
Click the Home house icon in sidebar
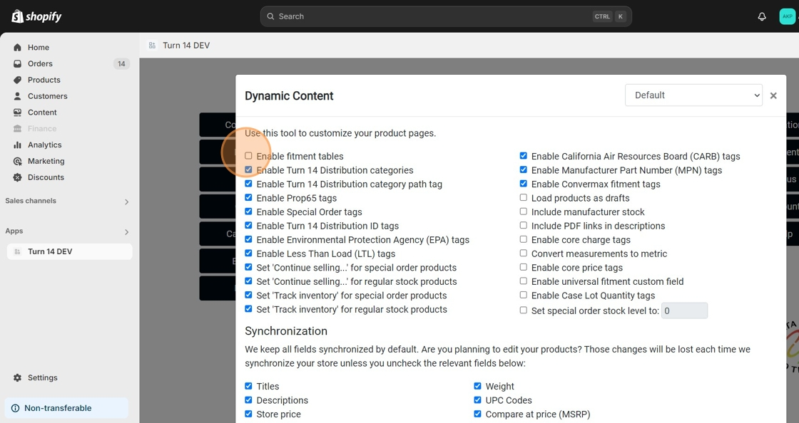(x=17, y=47)
